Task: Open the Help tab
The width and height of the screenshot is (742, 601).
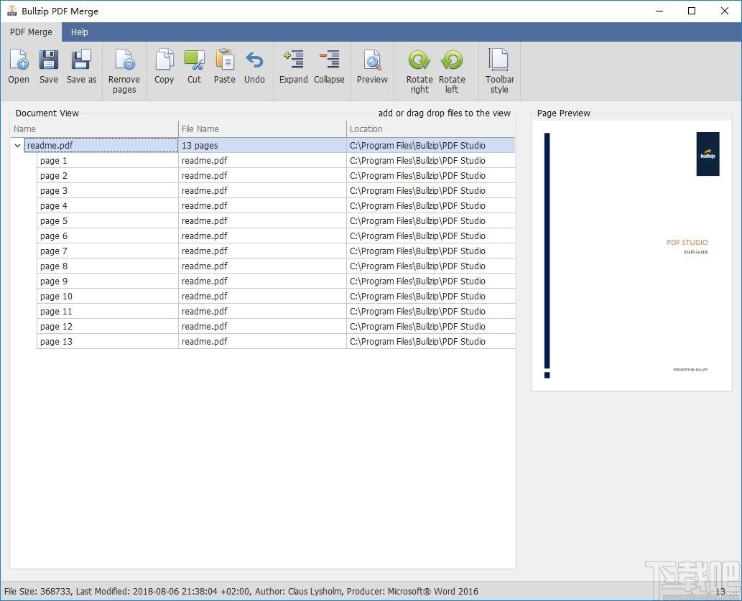Action: tap(80, 32)
